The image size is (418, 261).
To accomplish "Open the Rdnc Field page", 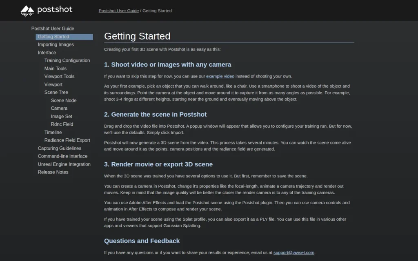I will click(62, 124).
